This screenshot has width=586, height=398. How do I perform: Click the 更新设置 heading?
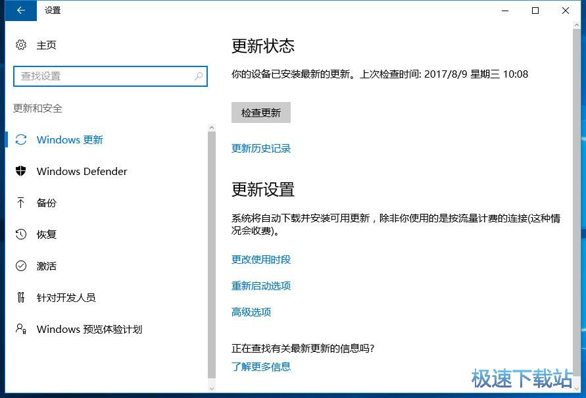[262, 189]
